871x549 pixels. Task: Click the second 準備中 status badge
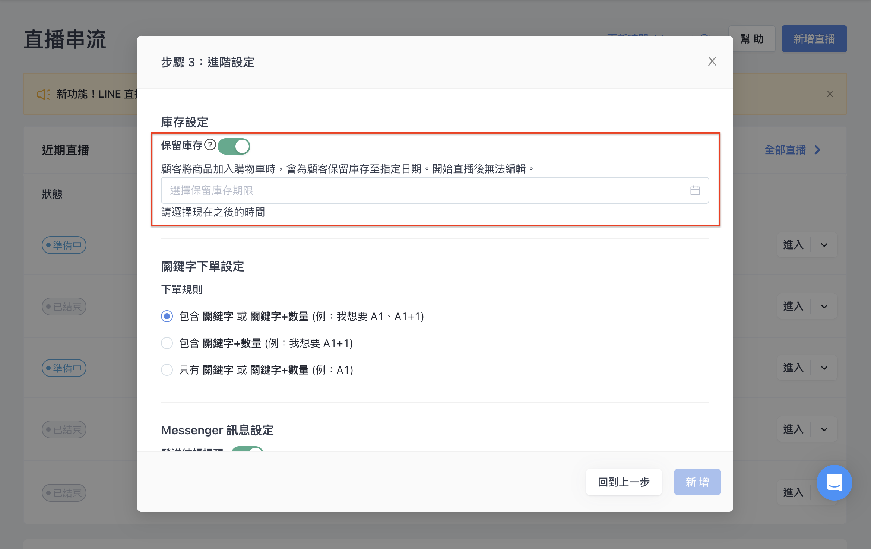tap(64, 368)
